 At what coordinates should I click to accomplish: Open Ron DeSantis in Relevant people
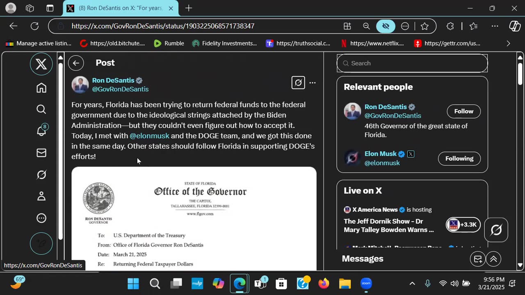(x=386, y=107)
